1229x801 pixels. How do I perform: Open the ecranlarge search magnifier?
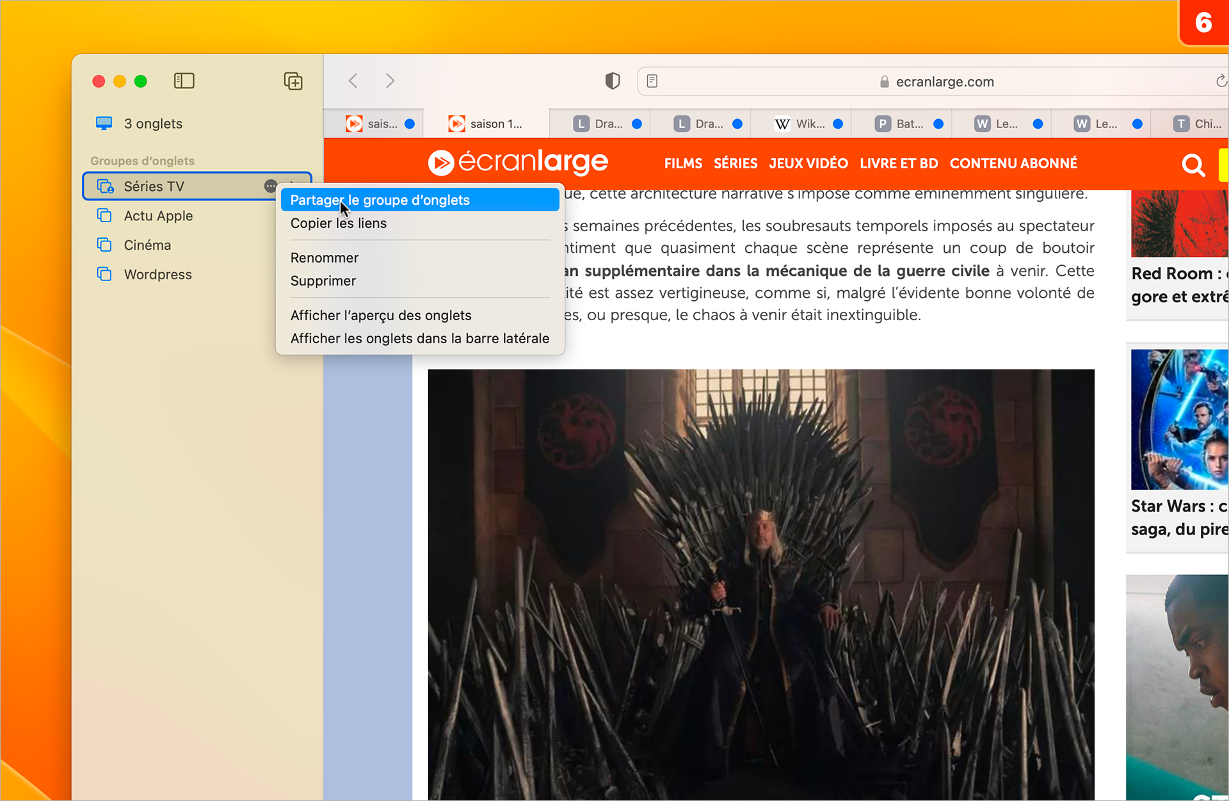click(1193, 165)
